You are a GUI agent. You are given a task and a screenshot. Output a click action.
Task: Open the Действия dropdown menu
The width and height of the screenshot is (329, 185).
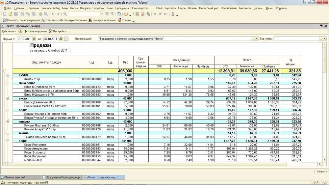(x=9, y=31)
